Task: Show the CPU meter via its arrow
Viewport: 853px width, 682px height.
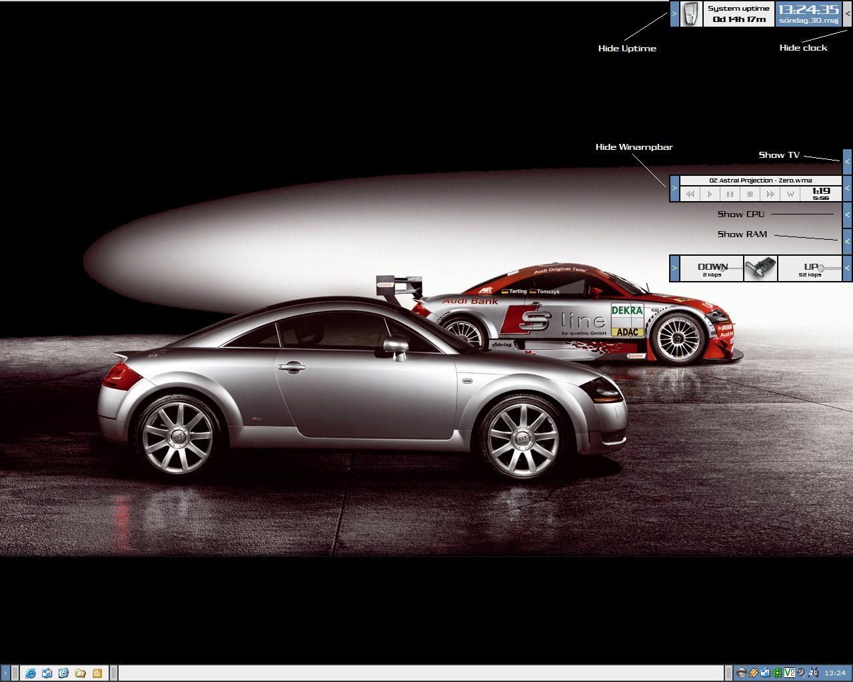Action: tap(848, 215)
